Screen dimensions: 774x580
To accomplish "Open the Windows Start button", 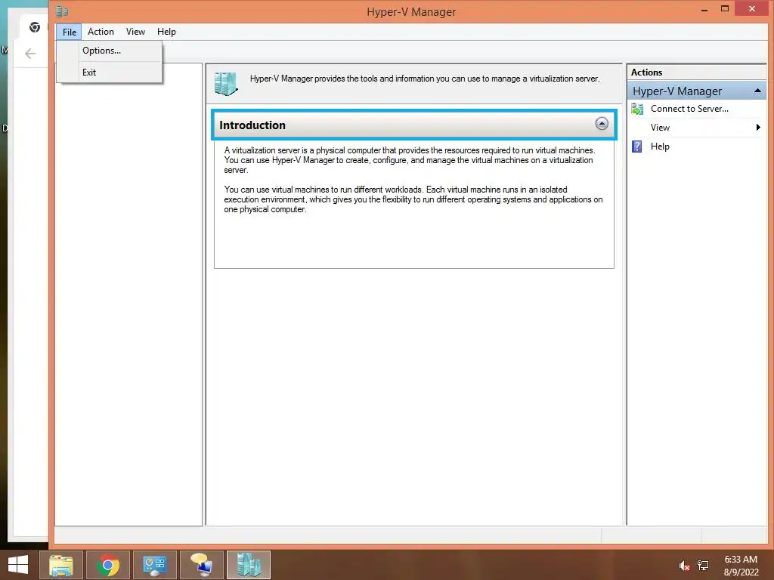I will pyautogui.click(x=18, y=565).
